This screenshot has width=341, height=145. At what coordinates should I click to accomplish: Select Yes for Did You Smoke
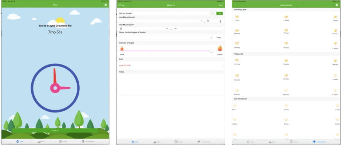(220, 13)
